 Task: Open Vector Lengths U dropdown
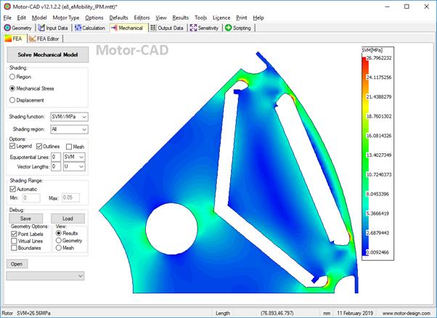click(74, 167)
